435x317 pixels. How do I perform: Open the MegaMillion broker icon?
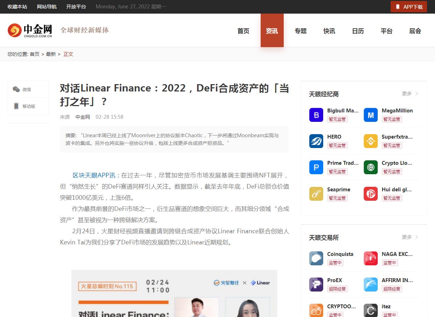pyautogui.click(x=371, y=115)
